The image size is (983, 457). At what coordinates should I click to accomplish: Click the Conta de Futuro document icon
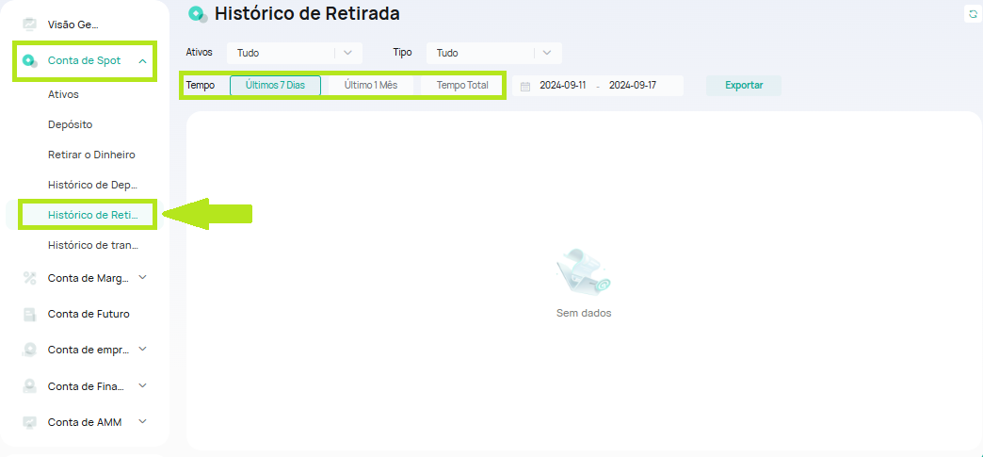point(29,314)
